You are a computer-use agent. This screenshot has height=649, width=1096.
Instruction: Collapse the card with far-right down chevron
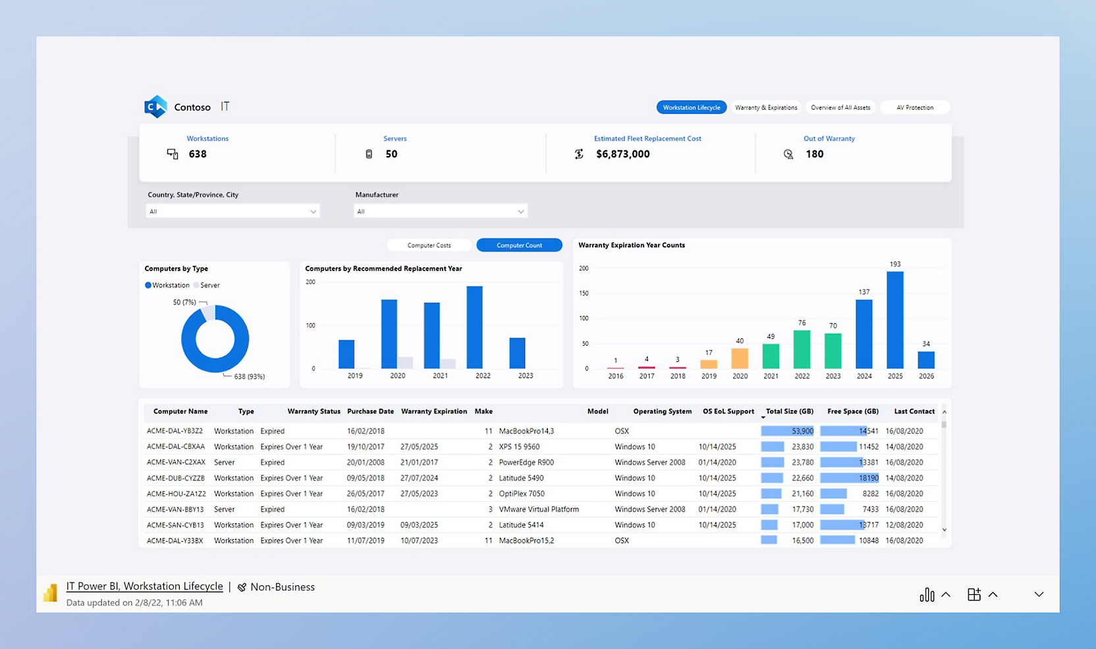pyautogui.click(x=1039, y=594)
